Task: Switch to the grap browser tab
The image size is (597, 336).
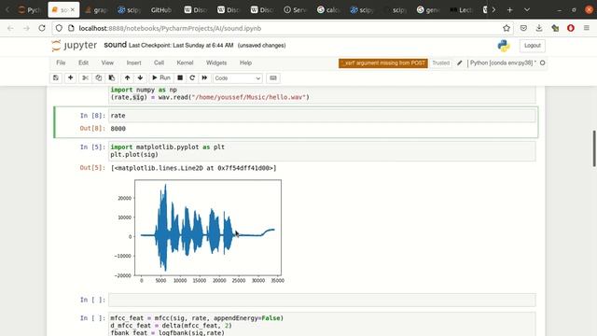Action: [96, 10]
